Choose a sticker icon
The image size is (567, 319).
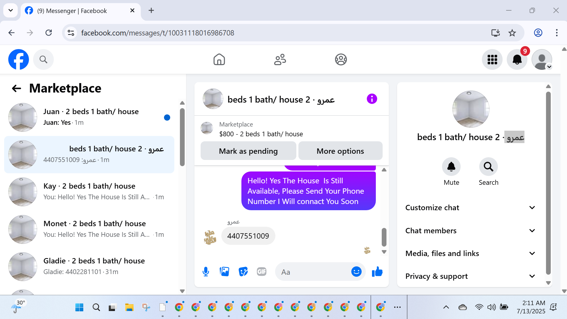tap(243, 271)
